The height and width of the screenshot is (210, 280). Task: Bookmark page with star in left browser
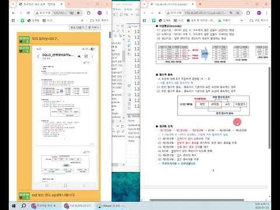[x=78, y=13]
